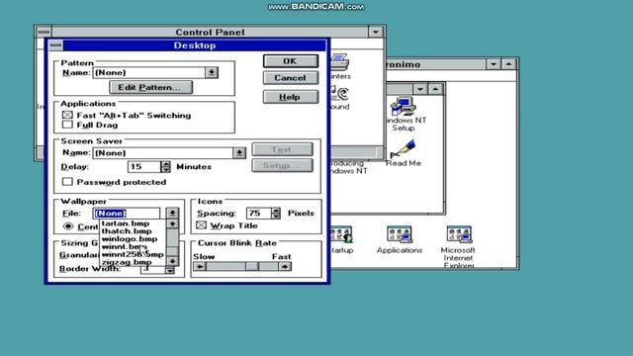The image size is (633, 356).
Task: Open the Desktop dialog system menu box
Action: [x=55, y=45]
